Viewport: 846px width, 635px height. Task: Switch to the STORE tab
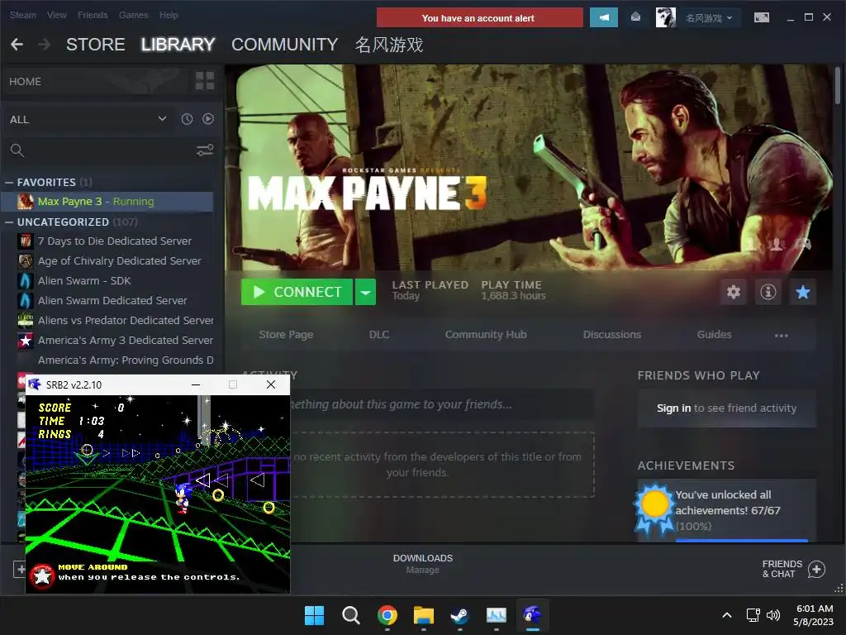96,45
